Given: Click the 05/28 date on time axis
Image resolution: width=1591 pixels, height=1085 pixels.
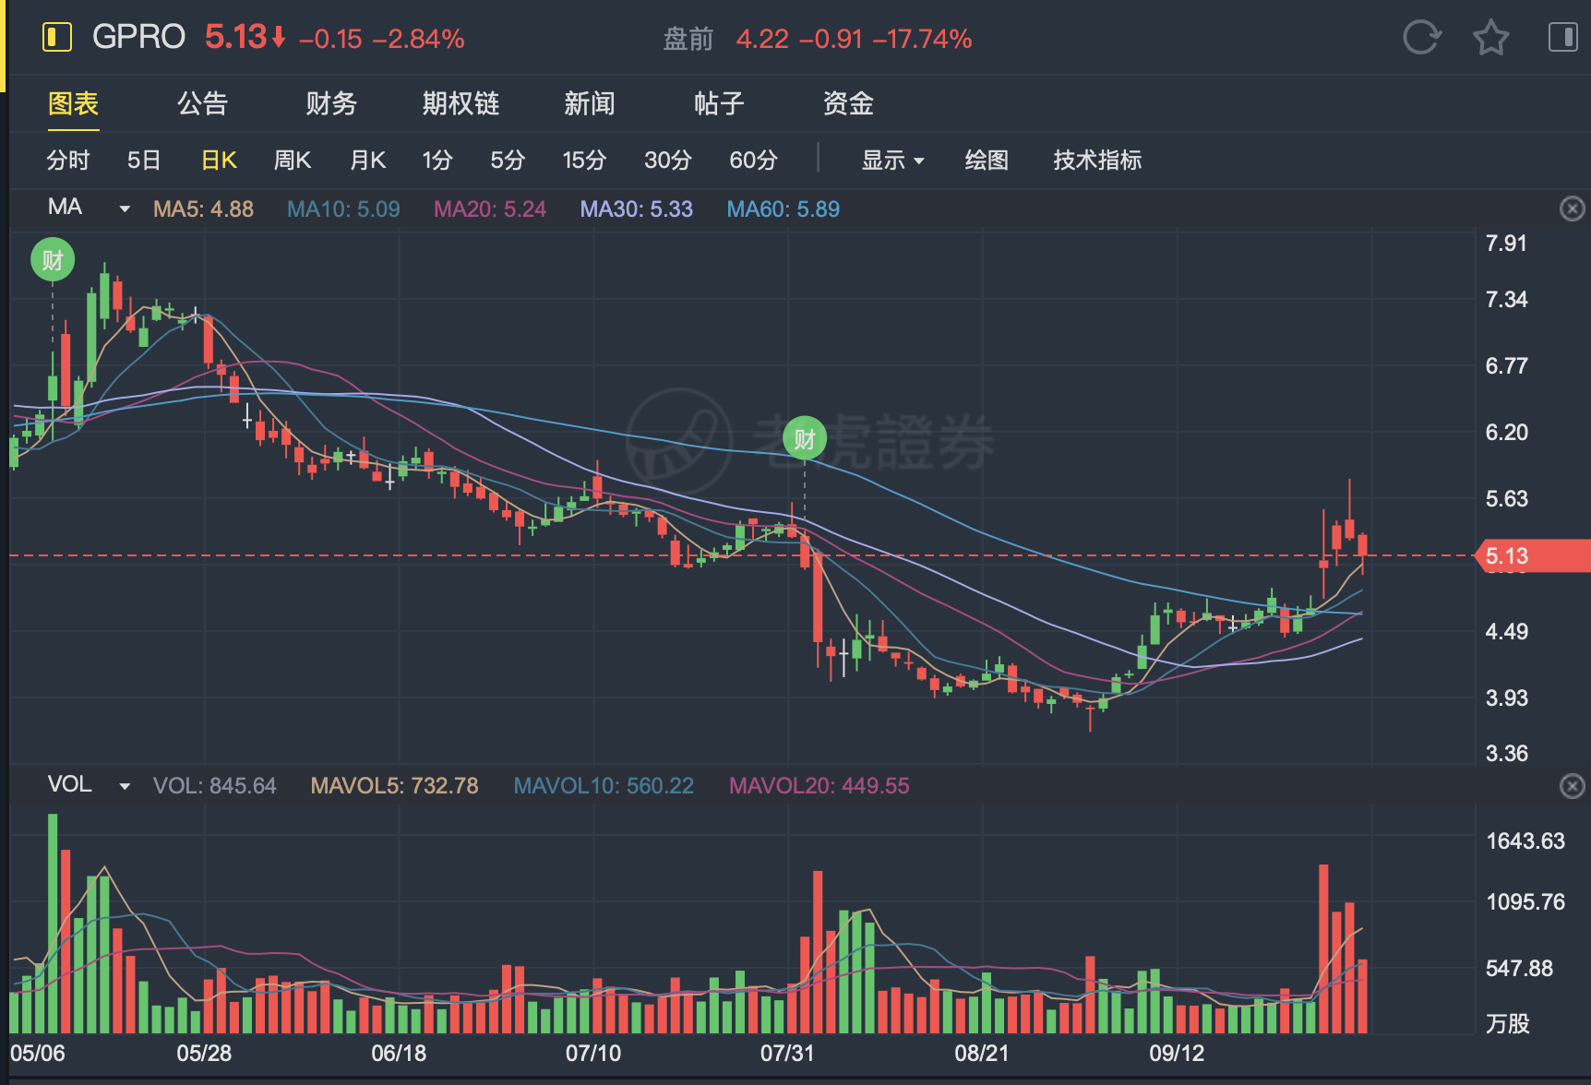Looking at the screenshot, I should (x=204, y=1054).
